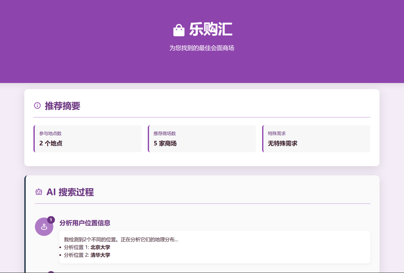
Task: Click the step number 1 badge
Action: tap(51, 220)
